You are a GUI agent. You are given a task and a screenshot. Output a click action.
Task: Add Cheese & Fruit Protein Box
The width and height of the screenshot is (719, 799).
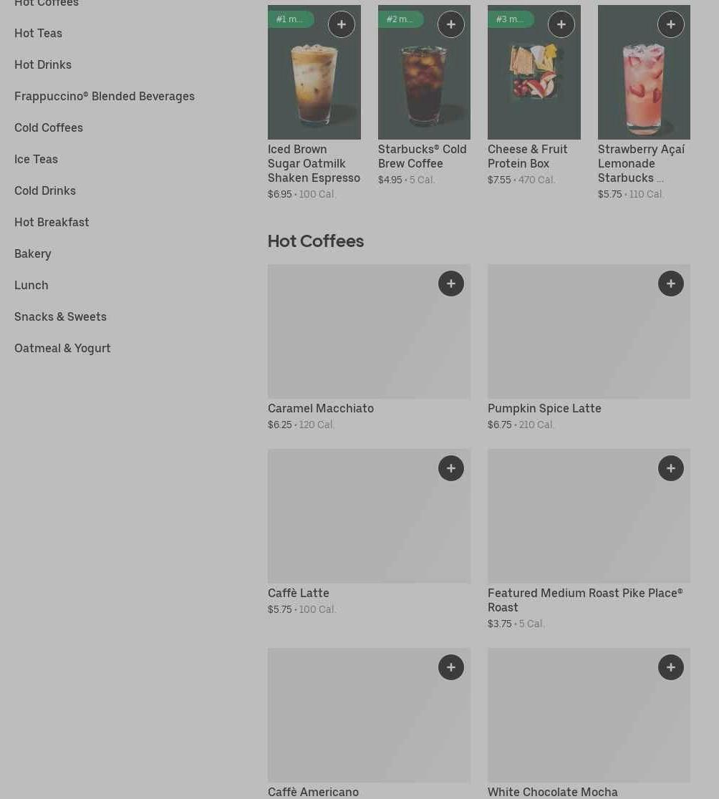tap(561, 24)
